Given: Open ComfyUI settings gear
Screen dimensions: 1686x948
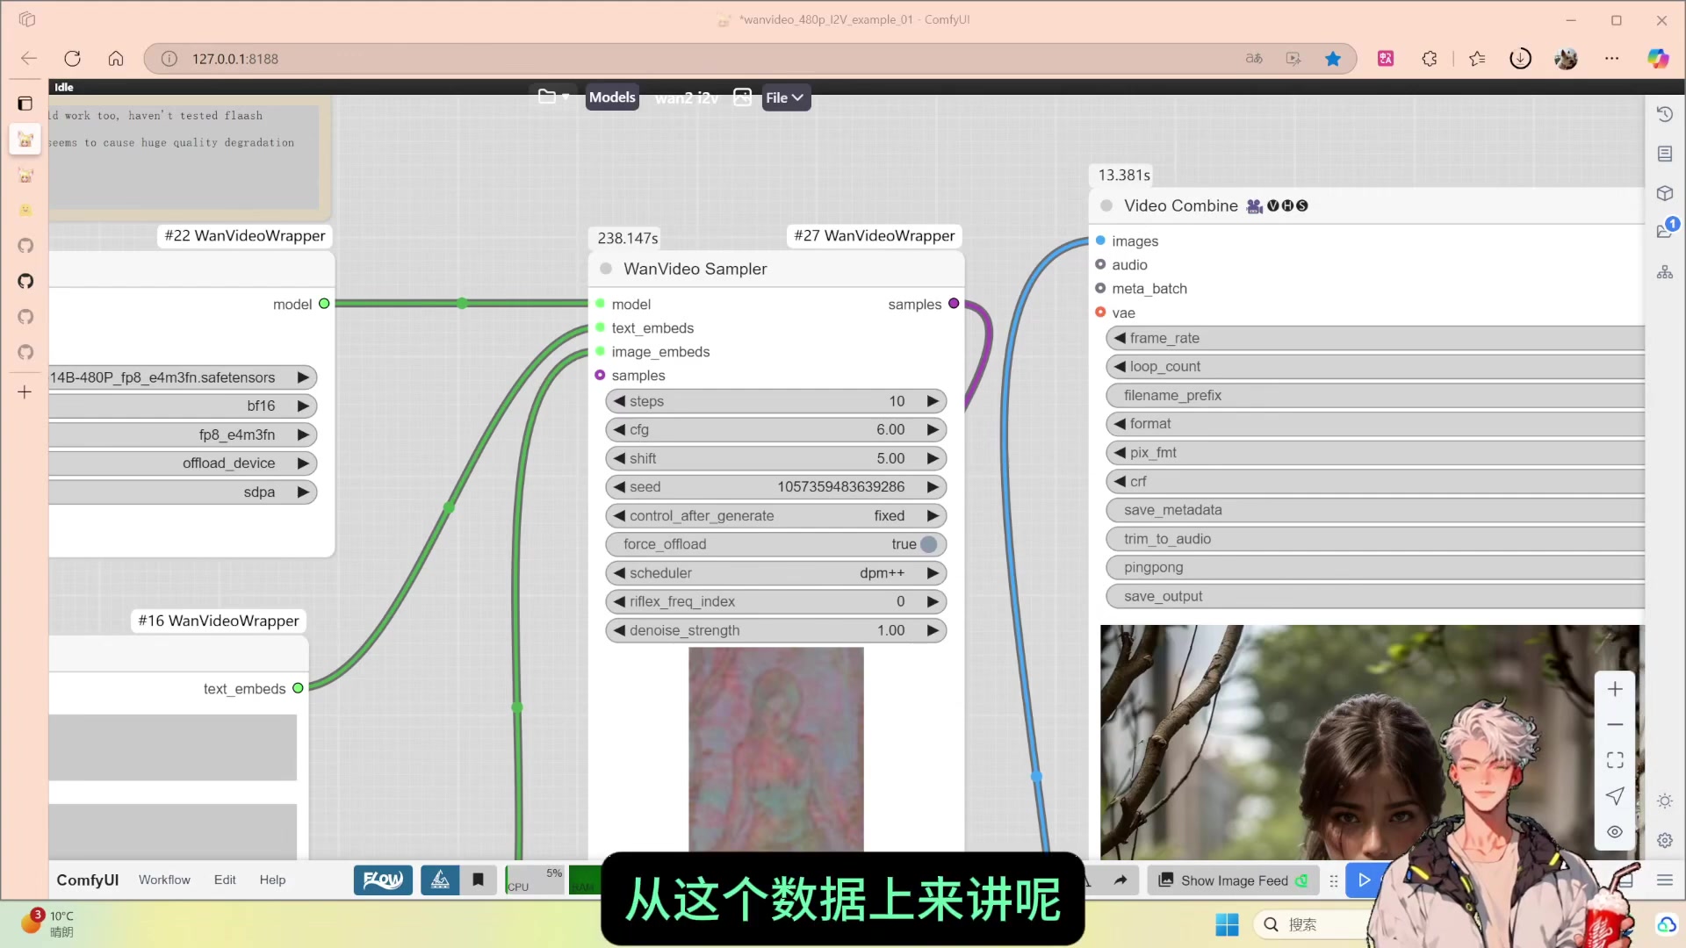Looking at the screenshot, I should coord(1664,840).
